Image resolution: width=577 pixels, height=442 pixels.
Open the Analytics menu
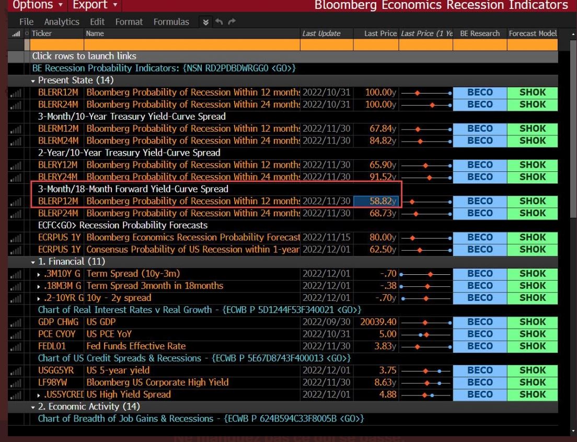pyautogui.click(x=62, y=22)
